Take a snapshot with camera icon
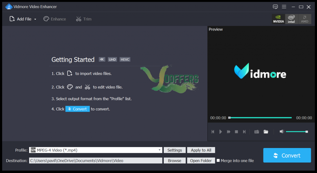The height and width of the screenshot is (173, 317). point(257,132)
